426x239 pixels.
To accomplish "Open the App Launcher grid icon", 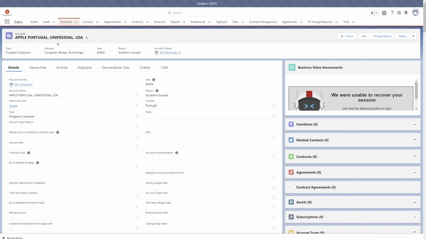I will tap(7, 22).
